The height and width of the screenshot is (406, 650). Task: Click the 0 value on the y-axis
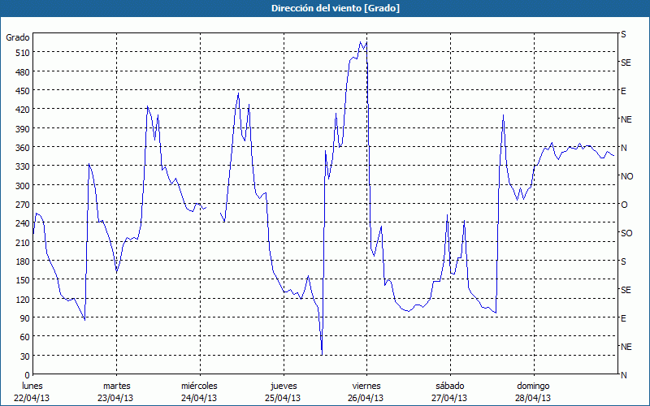click(27, 375)
